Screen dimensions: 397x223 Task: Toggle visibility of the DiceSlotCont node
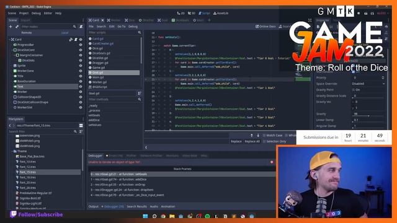pyautogui.click(x=81, y=50)
